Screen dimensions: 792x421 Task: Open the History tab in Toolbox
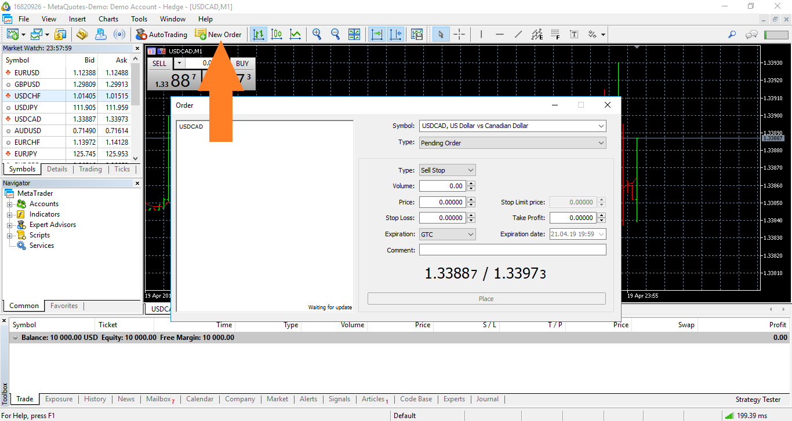click(x=95, y=399)
